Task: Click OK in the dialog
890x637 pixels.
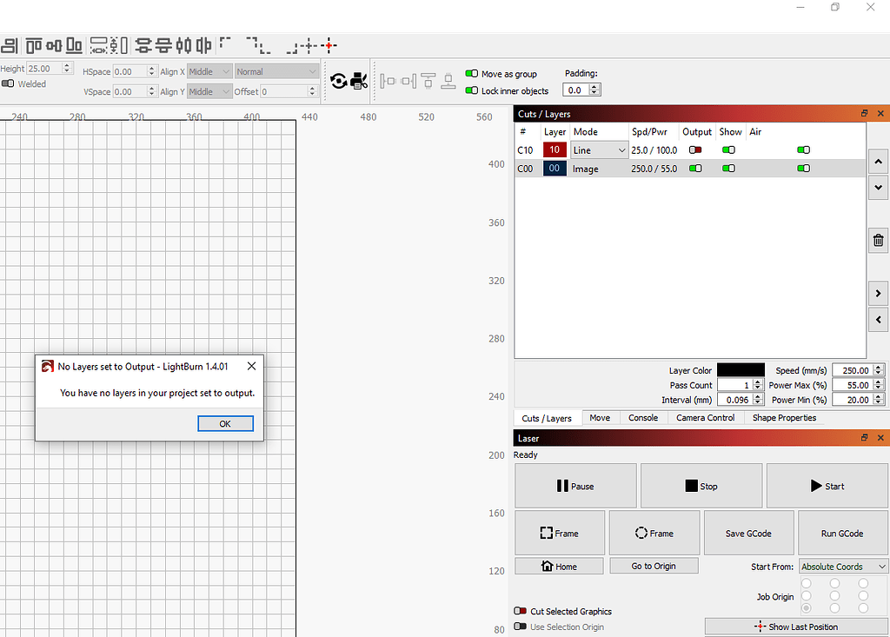Action: [225, 423]
